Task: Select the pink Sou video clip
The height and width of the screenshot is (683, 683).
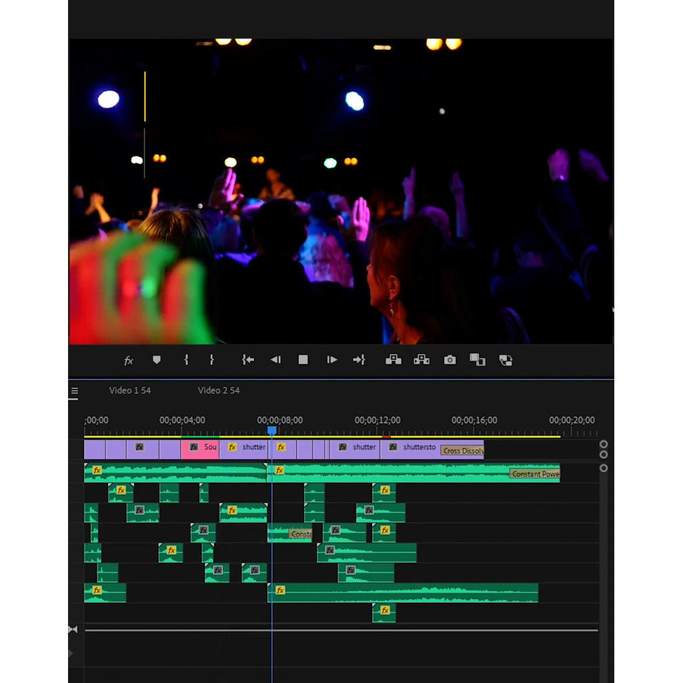Action: pyautogui.click(x=200, y=450)
